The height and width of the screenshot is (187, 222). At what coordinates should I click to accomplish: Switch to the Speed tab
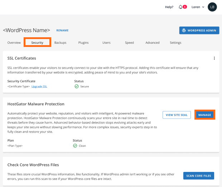click(129, 43)
